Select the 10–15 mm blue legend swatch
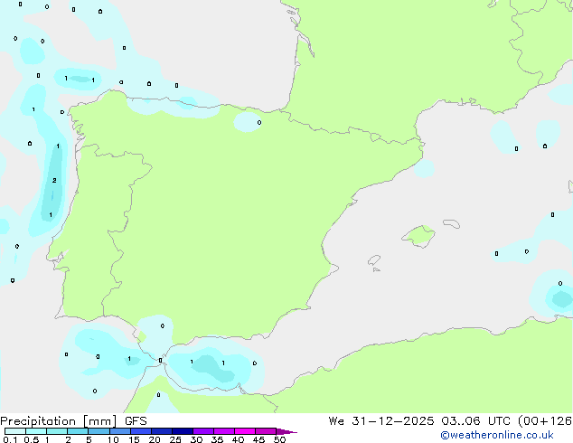Viewport: 573px width, 443px height. coord(119,431)
